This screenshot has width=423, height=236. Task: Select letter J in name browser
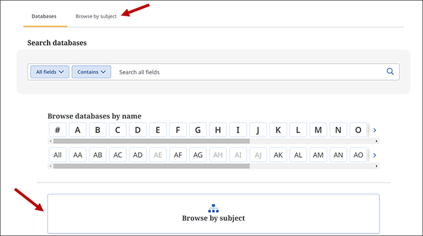tap(258, 130)
